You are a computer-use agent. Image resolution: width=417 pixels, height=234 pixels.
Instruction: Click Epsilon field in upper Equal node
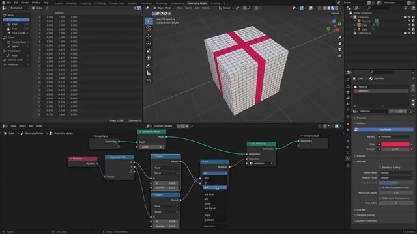click(165, 188)
